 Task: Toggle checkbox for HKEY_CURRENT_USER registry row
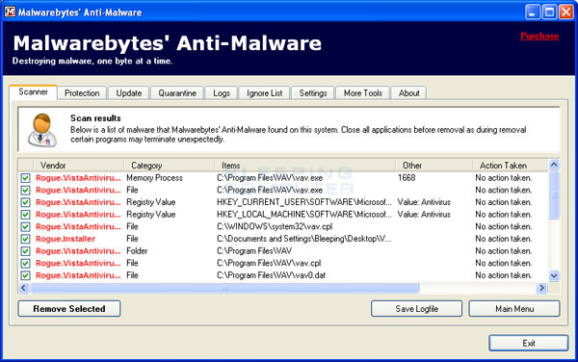pos(25,202)
